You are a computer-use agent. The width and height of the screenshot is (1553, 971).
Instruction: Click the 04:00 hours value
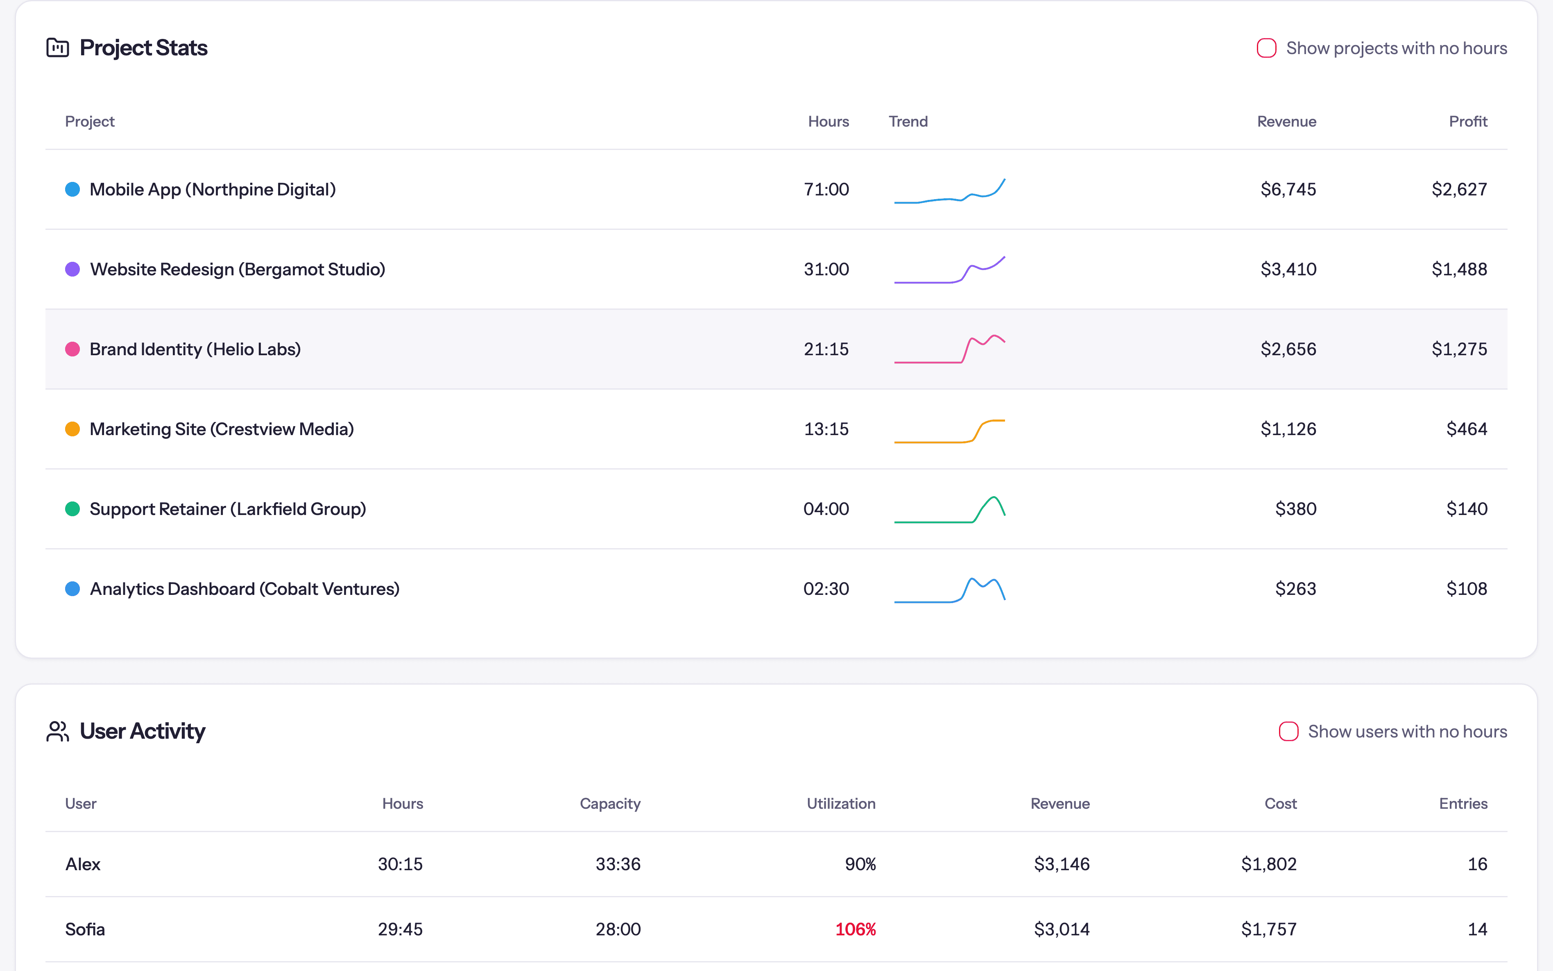pos(826,508)
